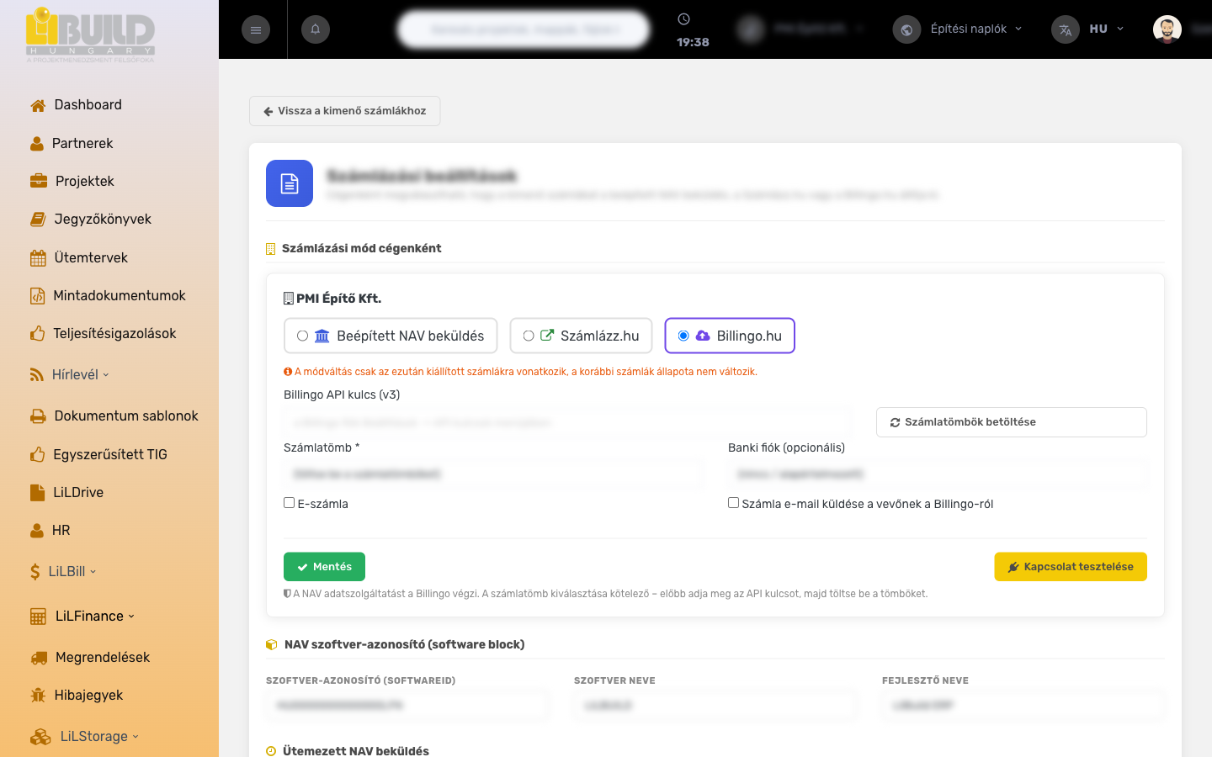The image size is (1212, 757).
Task: Click the Szoftver-azonosító input field
Action: [408, 706]
